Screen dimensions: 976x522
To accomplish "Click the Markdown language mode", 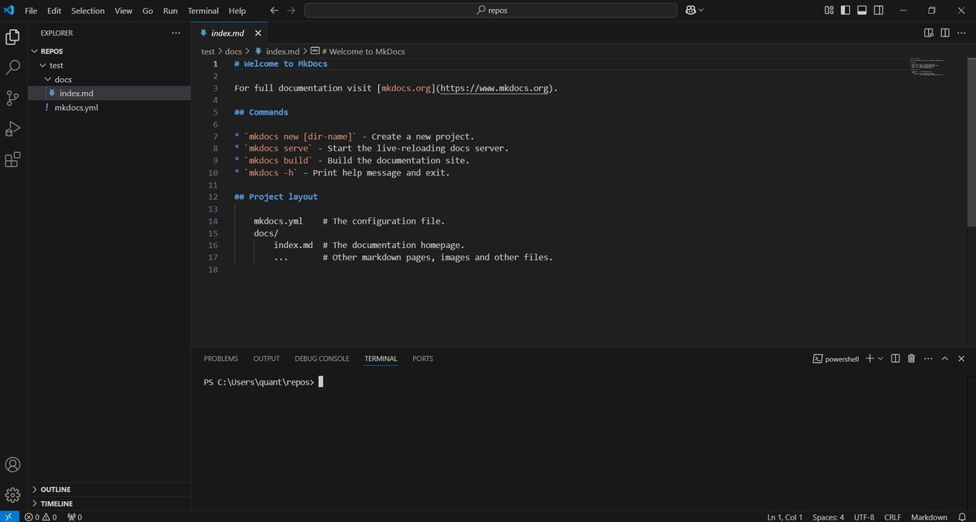I will click(x=929, y=516).
